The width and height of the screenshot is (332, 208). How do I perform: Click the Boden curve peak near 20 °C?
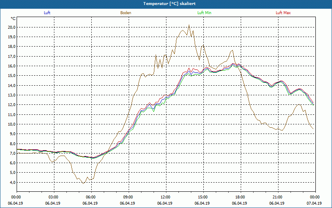click(189, 25)
